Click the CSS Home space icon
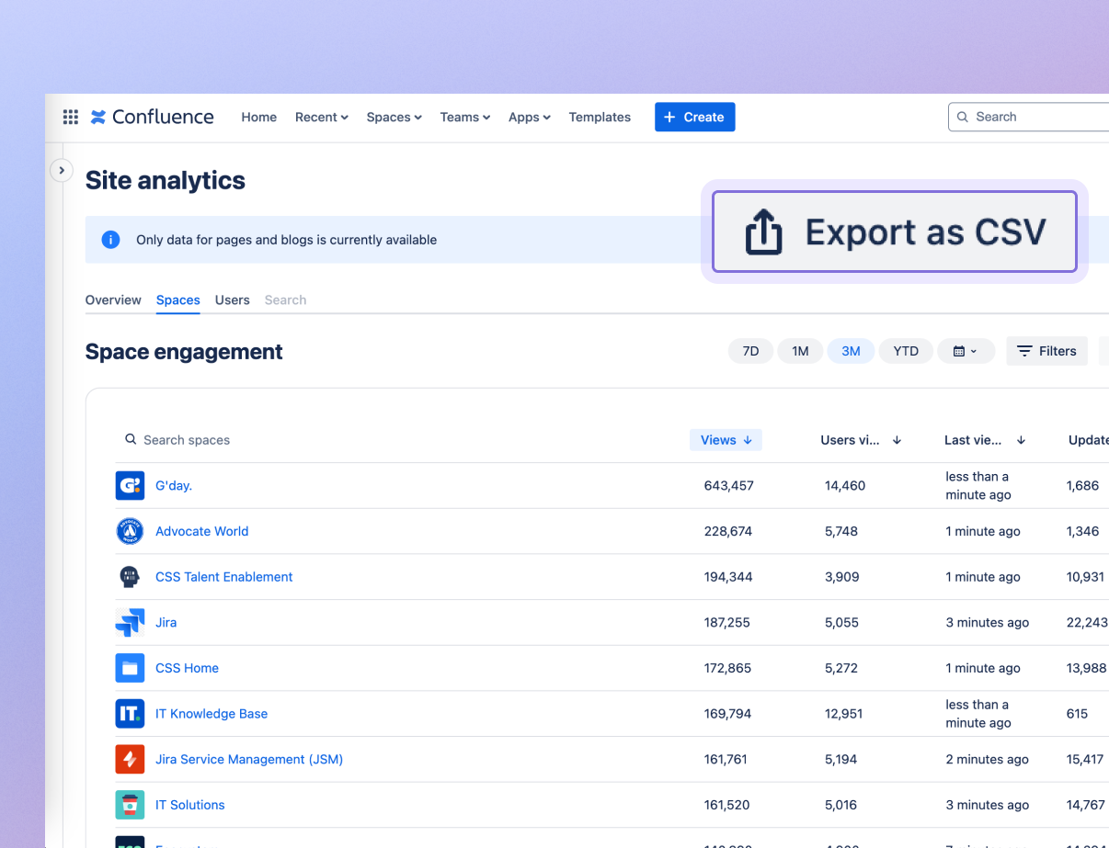The image size is (1109, 848). (130, 668)
